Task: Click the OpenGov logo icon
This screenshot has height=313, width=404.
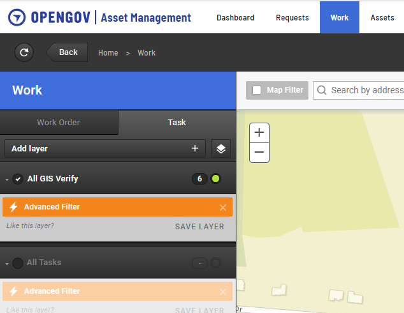Action: (17, 17)
